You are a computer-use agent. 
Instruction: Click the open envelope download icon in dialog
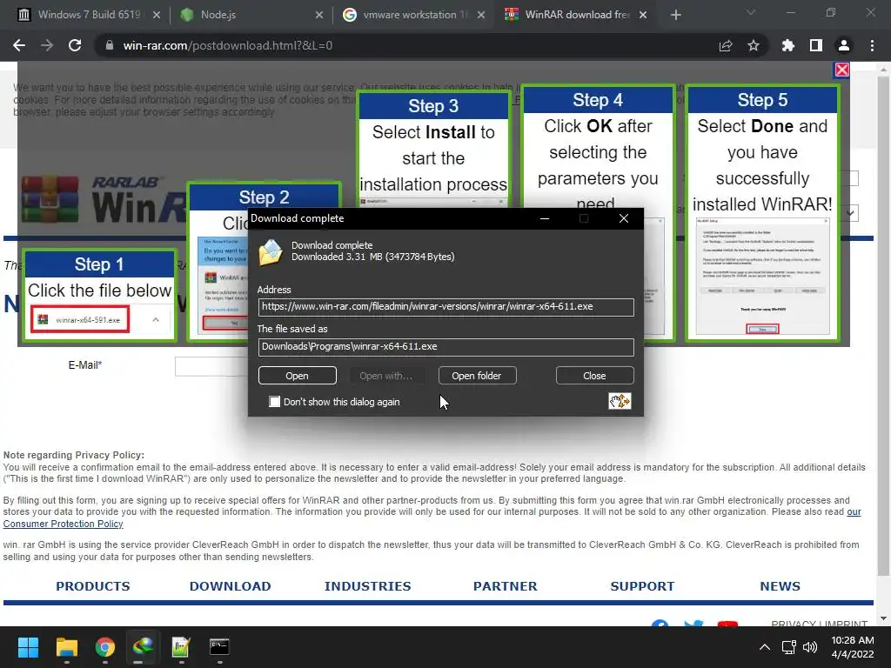click(271, 253)
